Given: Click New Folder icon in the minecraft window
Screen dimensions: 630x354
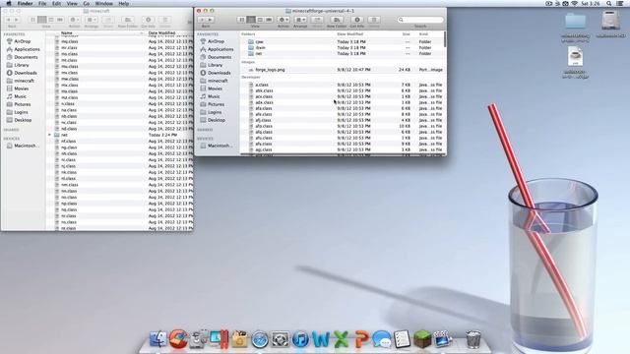Looking at the screenshot, I should pos(128,20).
